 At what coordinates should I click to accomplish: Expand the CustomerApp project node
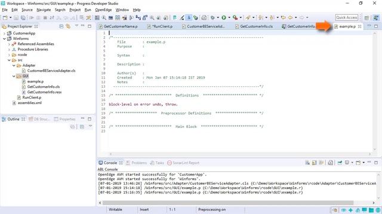(x=4, y=33)
